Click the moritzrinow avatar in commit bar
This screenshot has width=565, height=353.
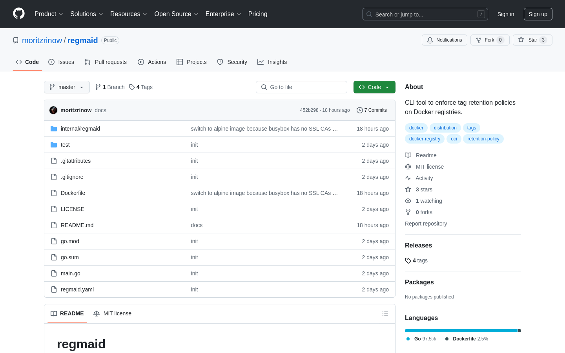pyautogui.click(x=53, y=110)
